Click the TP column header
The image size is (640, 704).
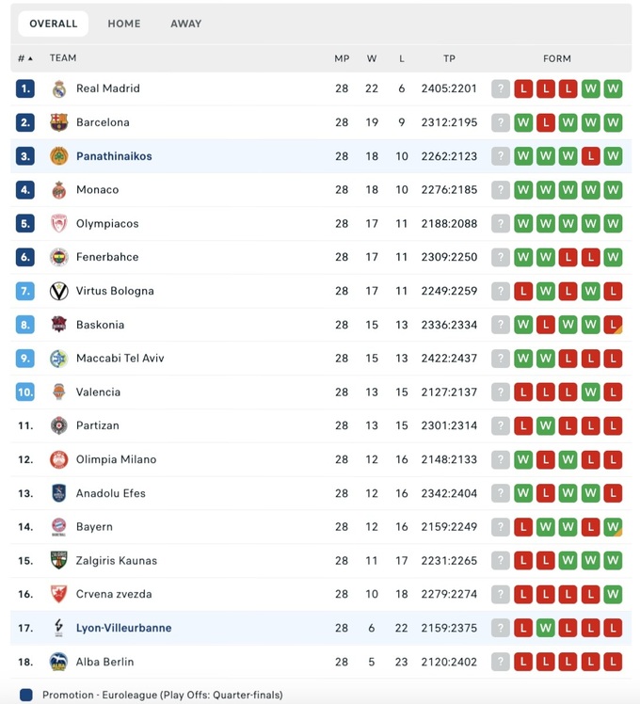(x=449, y=58)
